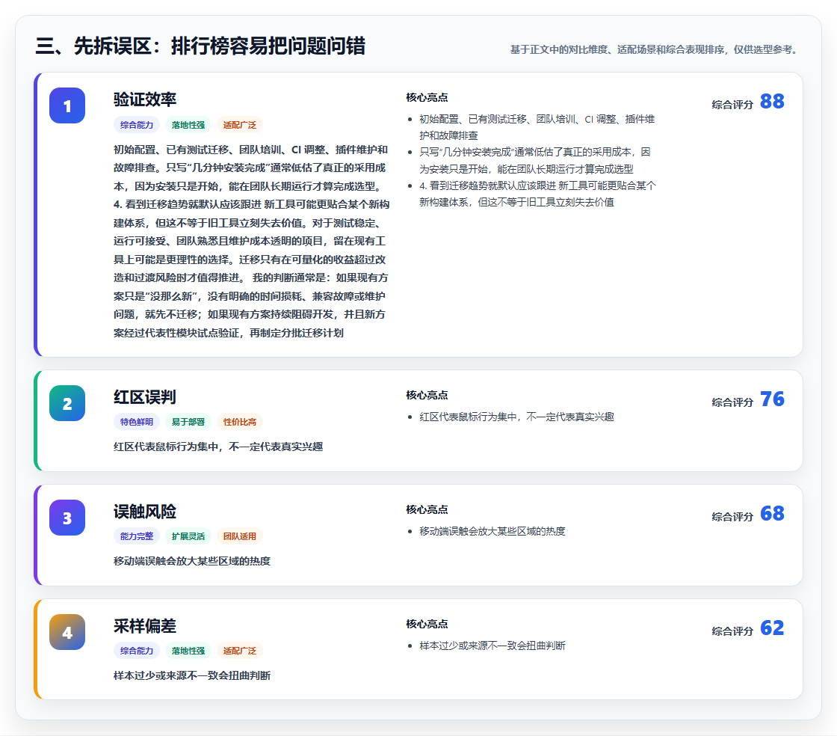Image resolution: width=837 pixels, height=736 pixels.
Task: Click the 红区代表鼠标行为集中 highlight bullet
Action: 516,417
